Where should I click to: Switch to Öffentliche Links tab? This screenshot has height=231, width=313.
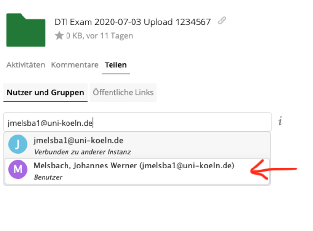pos(123,92)
